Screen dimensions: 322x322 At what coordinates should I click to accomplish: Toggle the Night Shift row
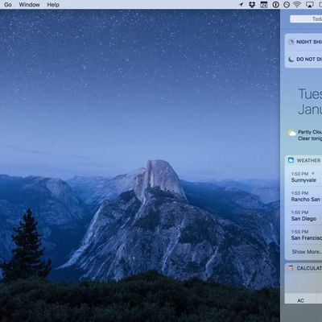[x=303, y=42]
